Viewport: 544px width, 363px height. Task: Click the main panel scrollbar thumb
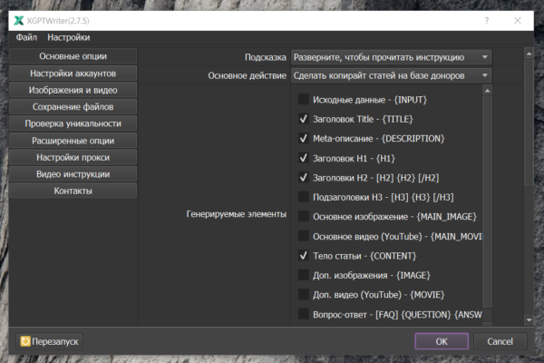tap(529, 123)
